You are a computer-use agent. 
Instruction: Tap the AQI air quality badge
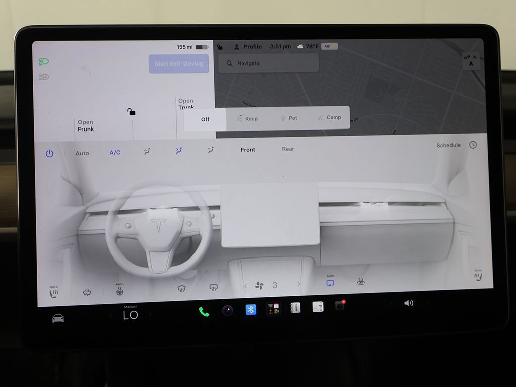[330, 46]
